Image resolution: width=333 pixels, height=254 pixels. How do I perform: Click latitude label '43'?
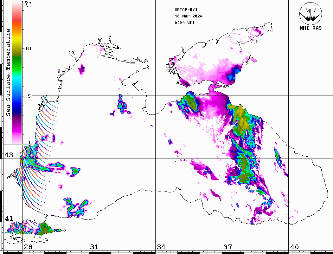(9, 155)
